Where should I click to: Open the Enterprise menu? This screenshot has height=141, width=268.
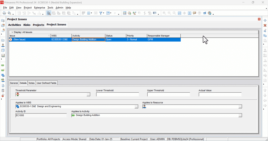(x=40, y=7)
